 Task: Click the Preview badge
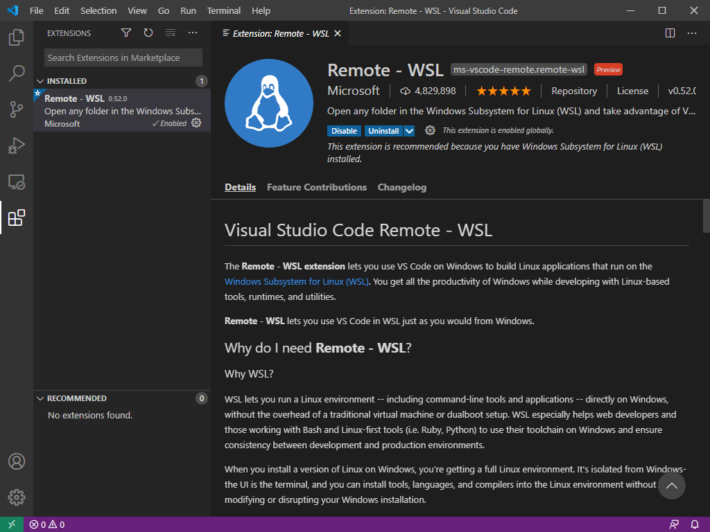[x=608, y=70]
